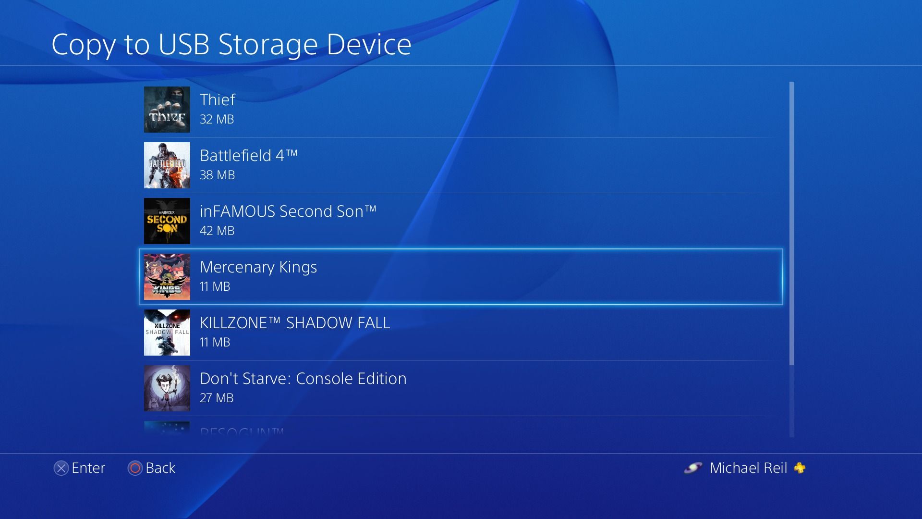Click the Mercenary Kings thumbnail

pyautogui.click(x=167, y=277)
